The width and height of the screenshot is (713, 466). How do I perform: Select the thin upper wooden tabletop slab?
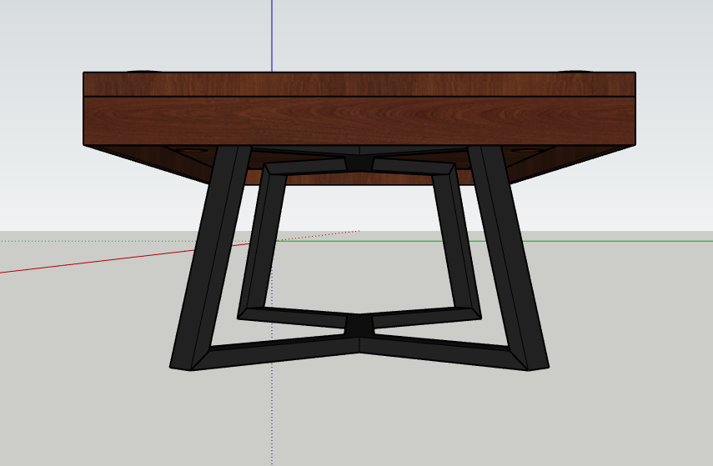click(359, 84)
